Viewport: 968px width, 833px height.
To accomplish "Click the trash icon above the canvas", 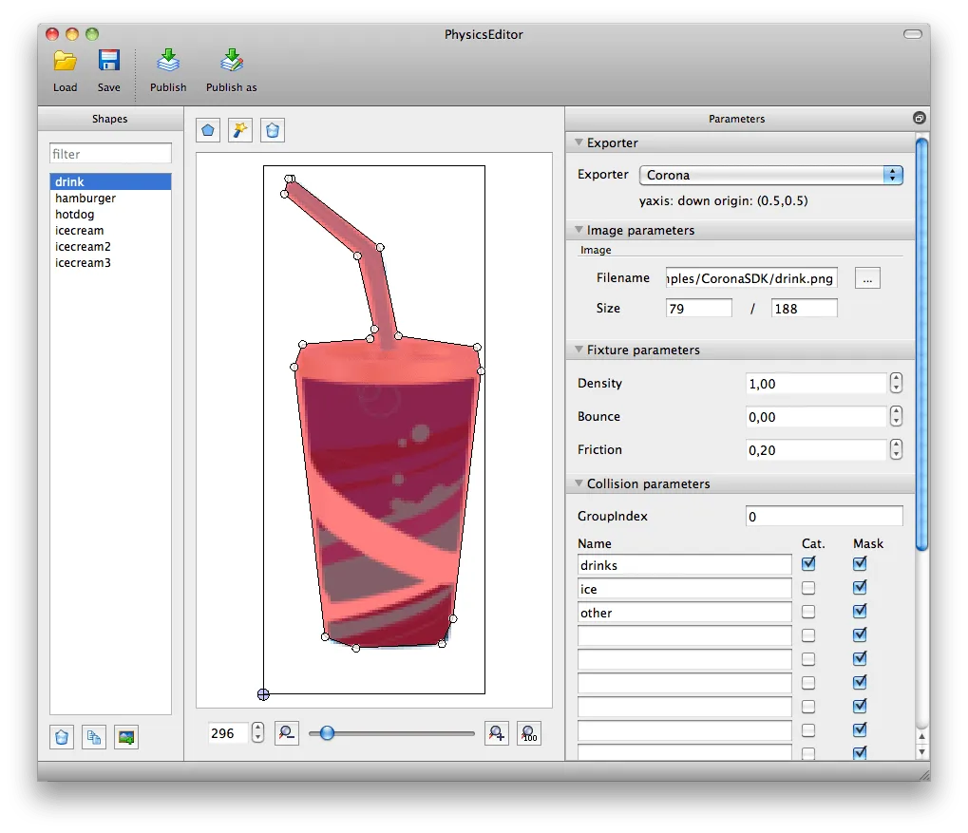I will [272, 130].
